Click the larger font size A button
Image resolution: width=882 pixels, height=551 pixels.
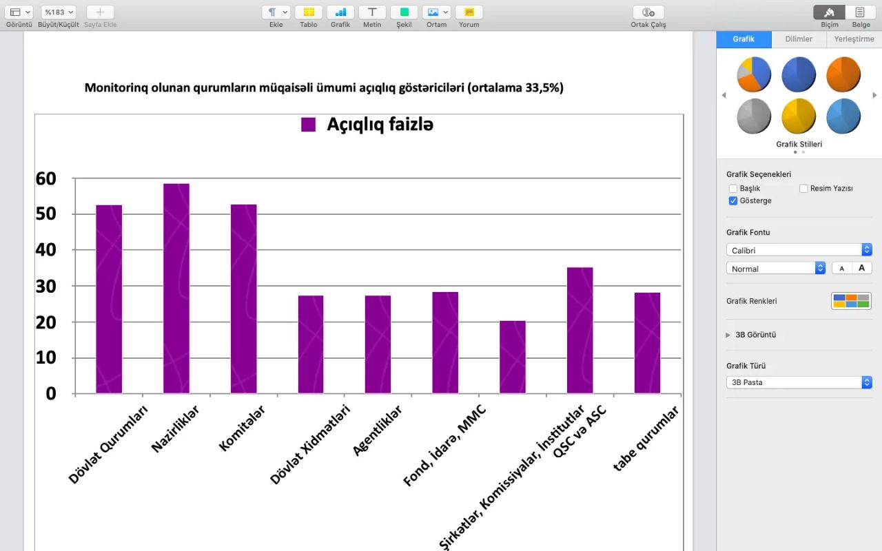(x=861, y=268)
